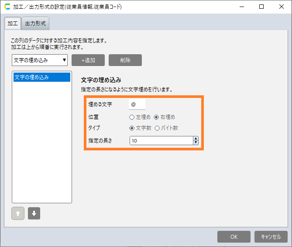Click the キャンセル button
This screenshot has width=292, height=247.
coord(271,237)
